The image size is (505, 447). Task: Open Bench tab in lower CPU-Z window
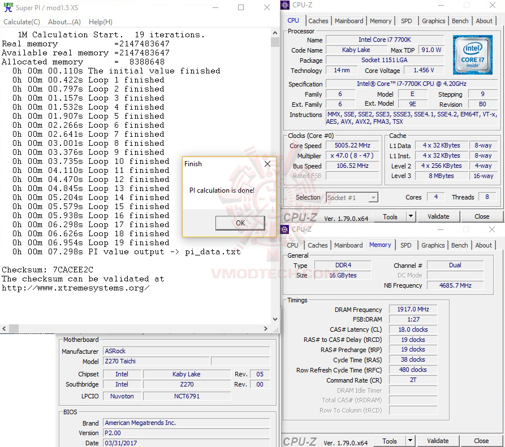click(x=459, y=245)
